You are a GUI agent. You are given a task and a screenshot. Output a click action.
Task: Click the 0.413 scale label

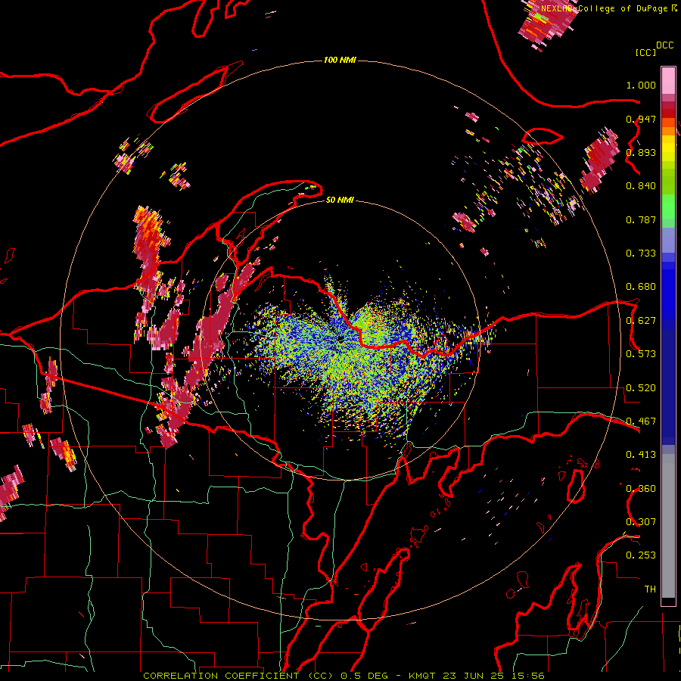tap(641, 455)
